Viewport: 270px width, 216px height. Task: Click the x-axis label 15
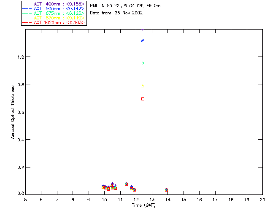click(x=184, y=200)
